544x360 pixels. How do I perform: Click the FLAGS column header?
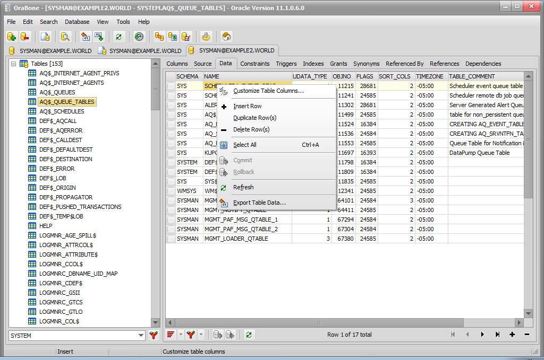tap(366, 76)
